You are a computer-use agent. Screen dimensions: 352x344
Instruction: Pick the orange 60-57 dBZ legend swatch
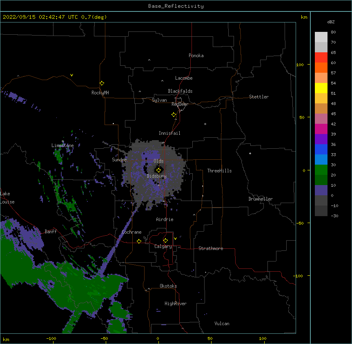point(321,67)
